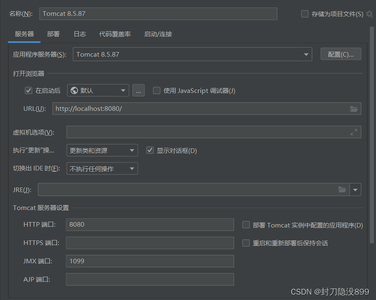This screenshot has height=300, width=376.
Task: Uncheck the 在启动后 checkbox
Action: tap(29, 90)
